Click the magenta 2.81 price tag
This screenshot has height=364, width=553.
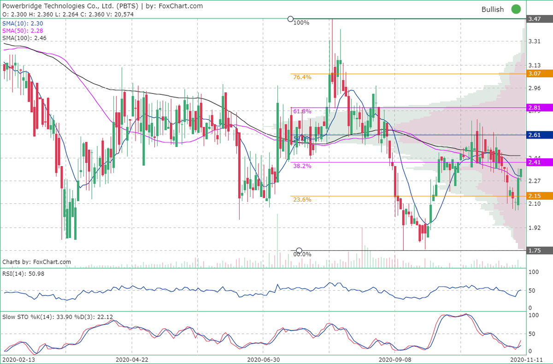(539, 108)
